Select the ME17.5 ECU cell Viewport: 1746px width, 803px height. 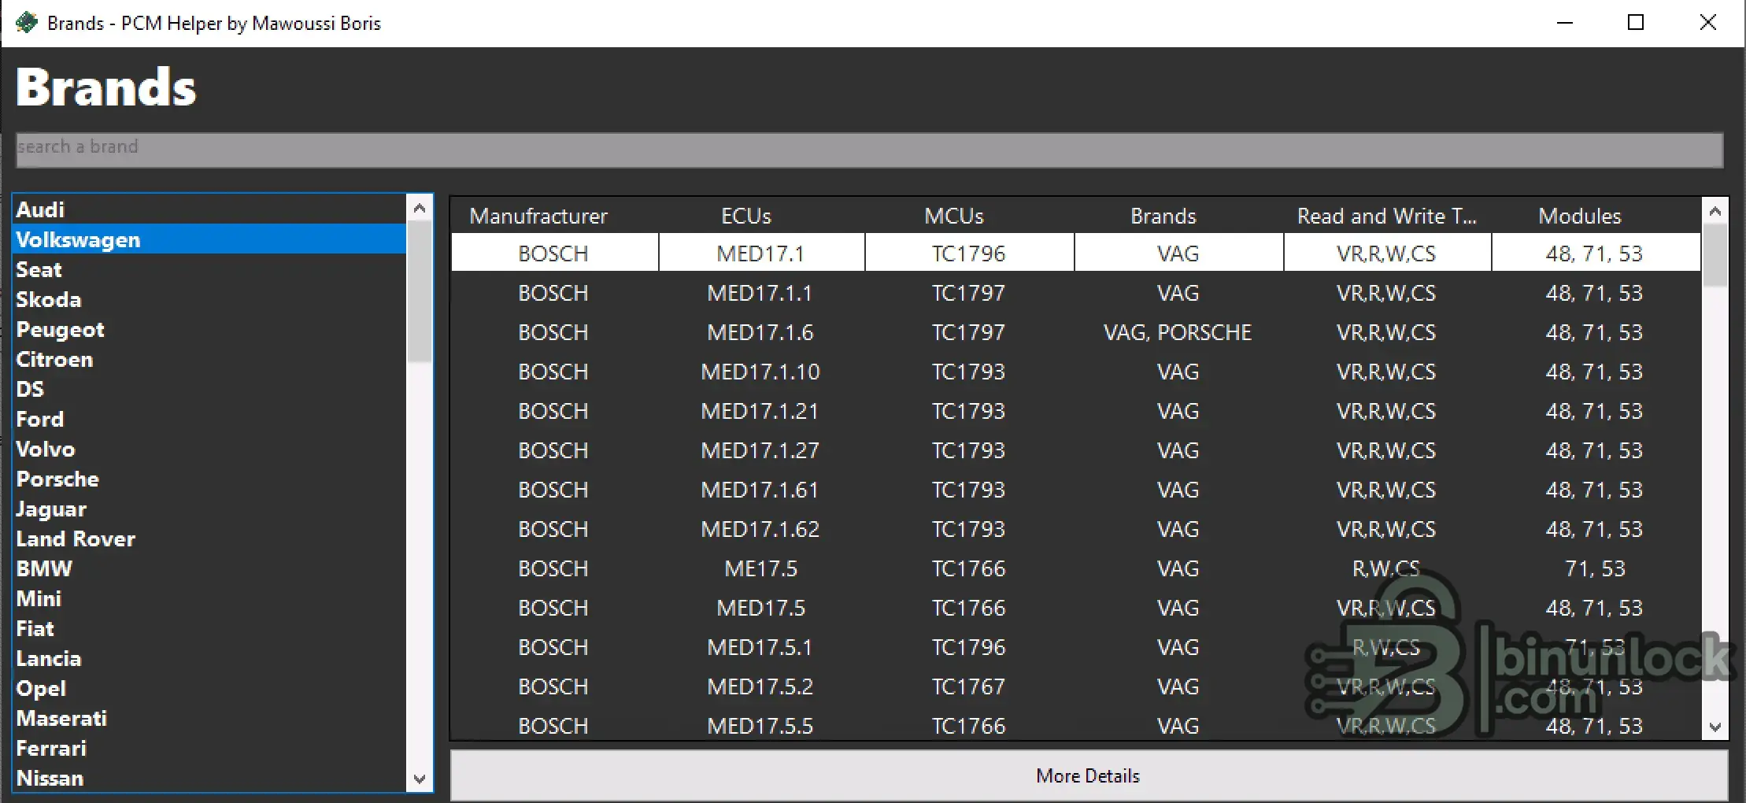tap(761, 568)
